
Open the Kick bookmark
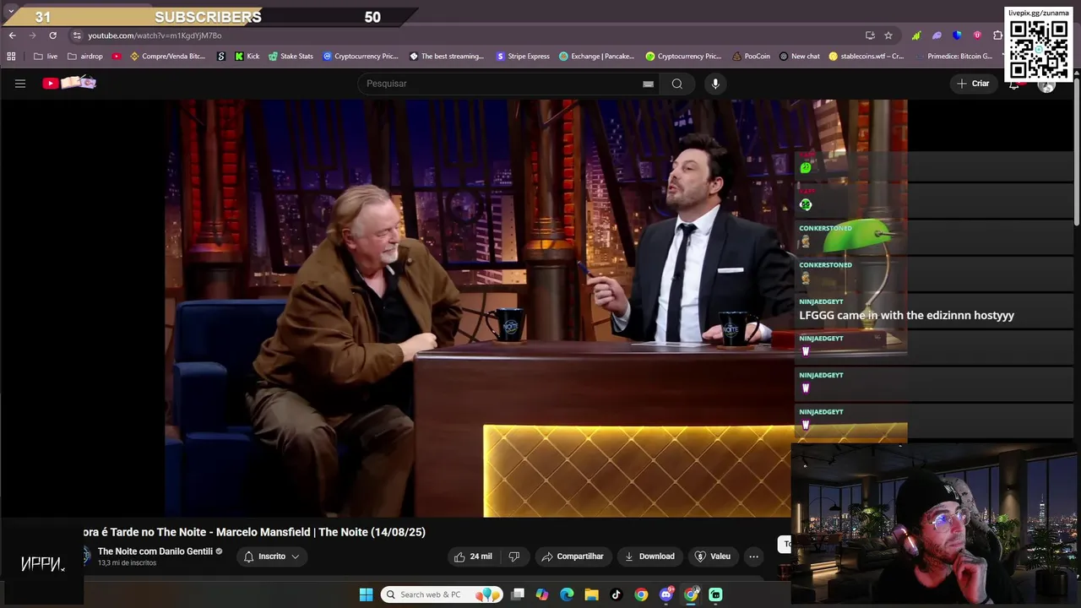247,57
